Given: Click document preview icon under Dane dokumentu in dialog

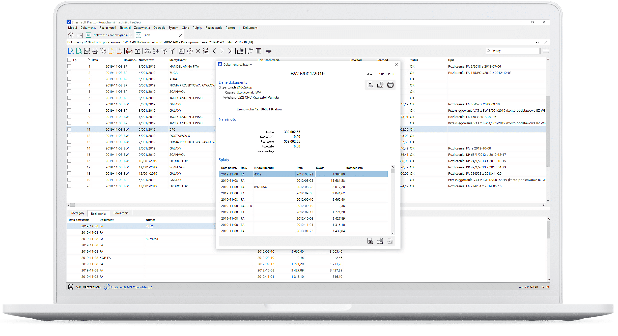Looking at the screenshot, I should pyautogui.click(x=370, y=85).
